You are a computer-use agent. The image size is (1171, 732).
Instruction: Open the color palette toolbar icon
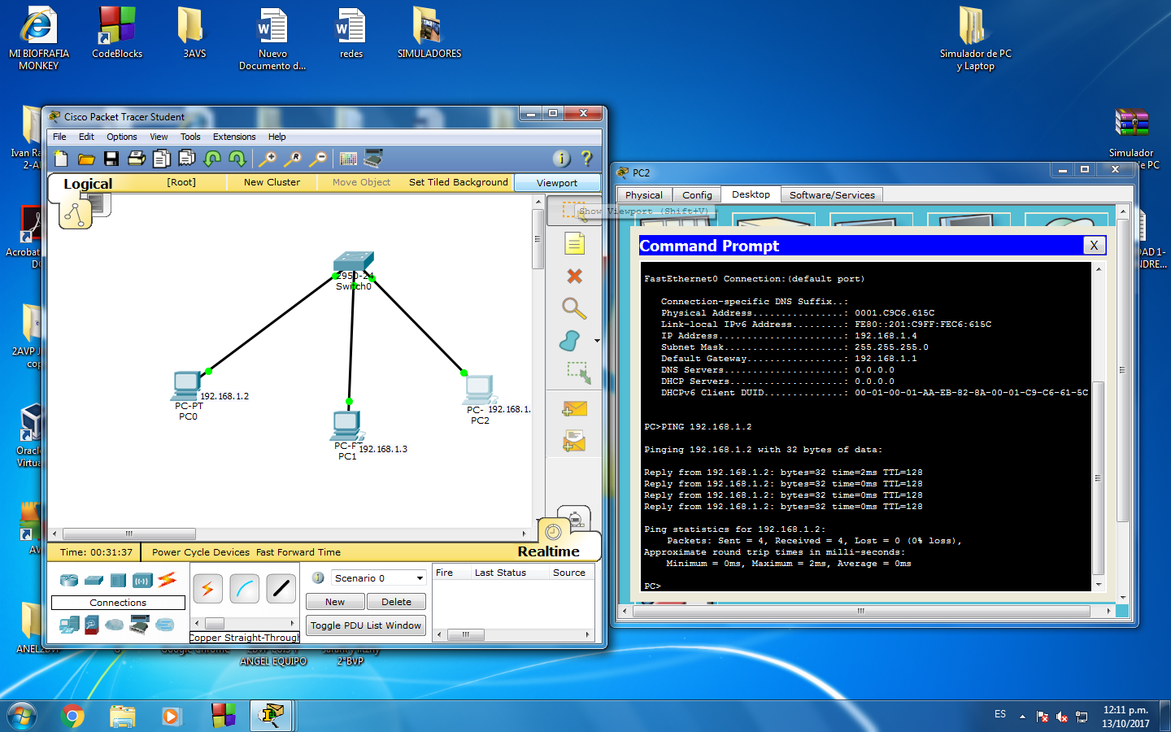point(348,158)
